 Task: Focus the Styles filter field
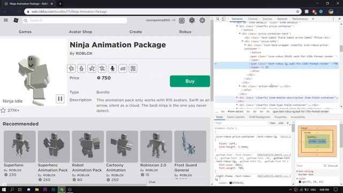point(241,123)
